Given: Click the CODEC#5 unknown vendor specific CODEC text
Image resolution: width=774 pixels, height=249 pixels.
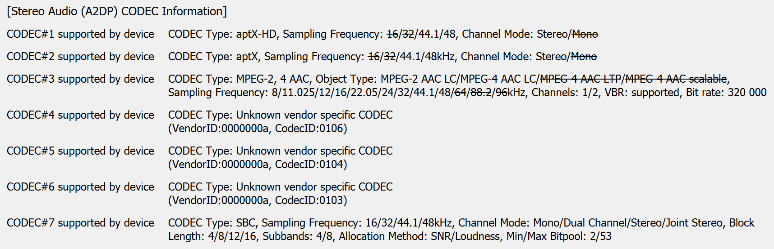Looking at the screenshot, I should [x=280, y=151].
